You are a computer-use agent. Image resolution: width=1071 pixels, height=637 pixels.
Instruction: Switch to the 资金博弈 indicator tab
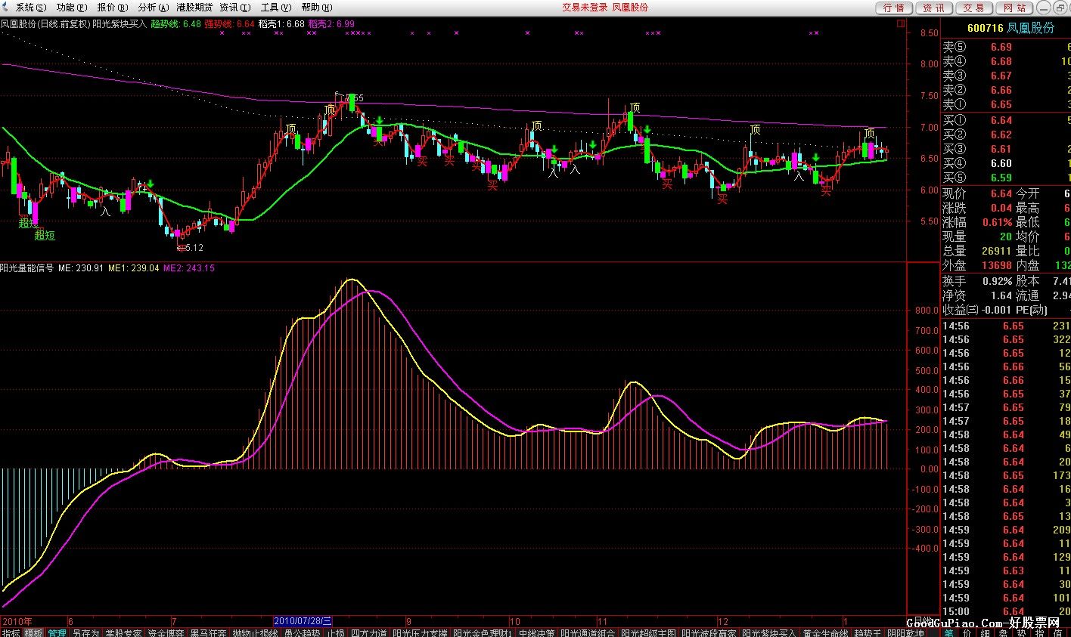(166, 632)
